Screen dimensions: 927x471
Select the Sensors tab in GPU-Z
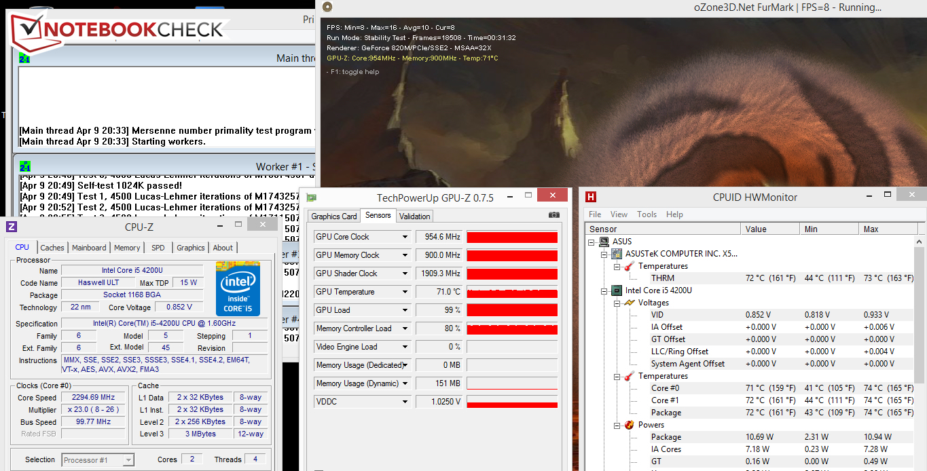tap(378, 215)
